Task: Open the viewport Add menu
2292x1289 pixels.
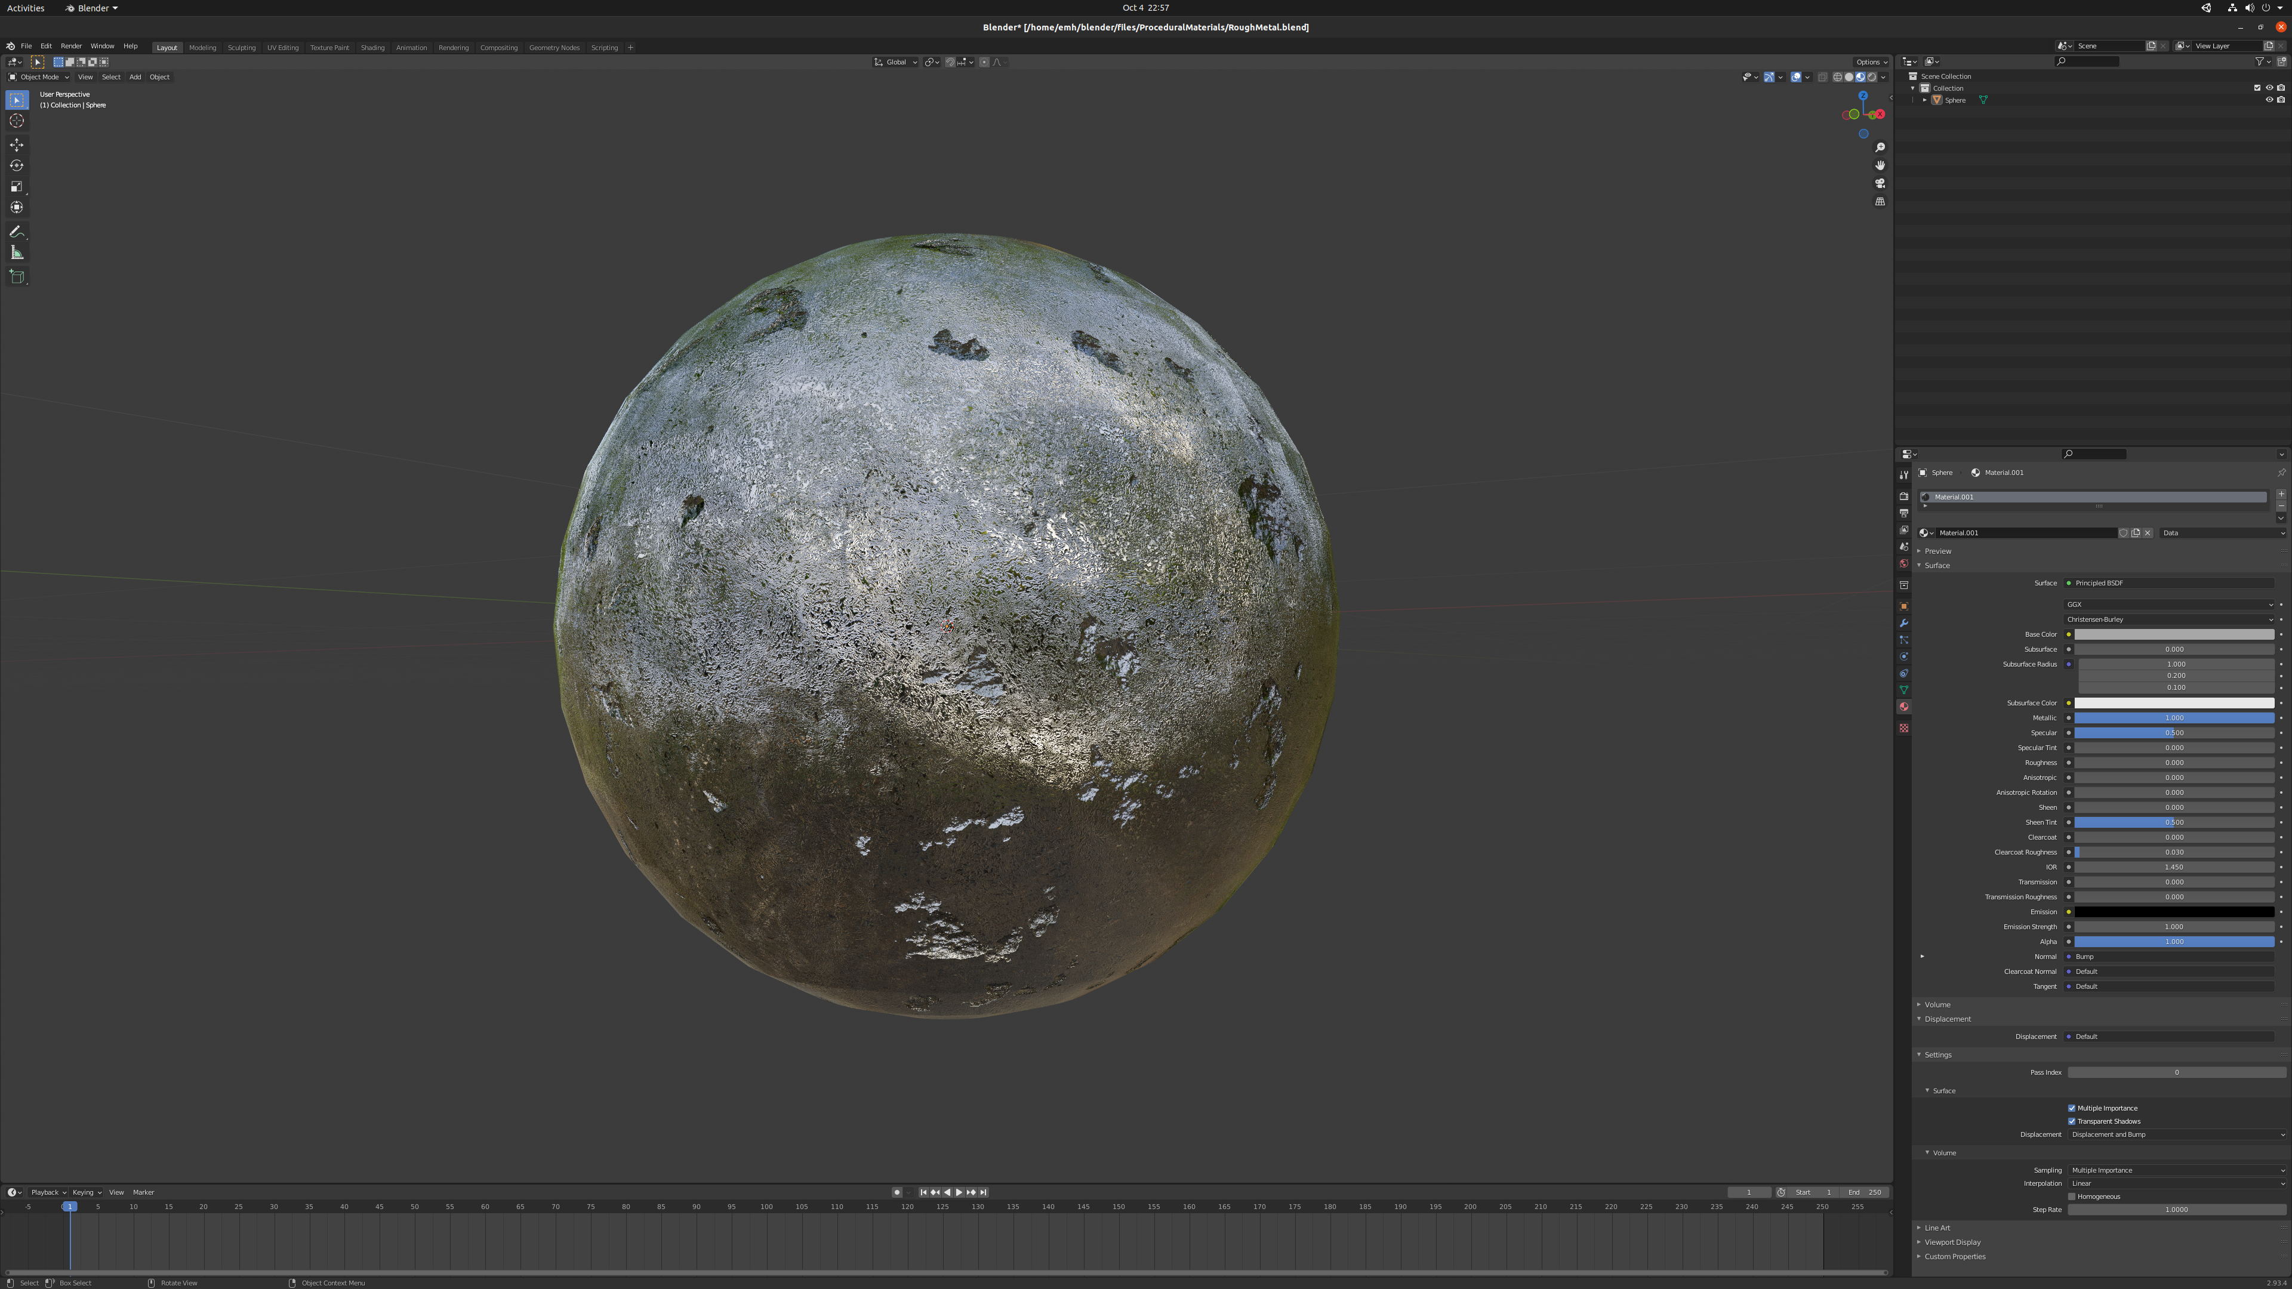Action: point(135,78)
